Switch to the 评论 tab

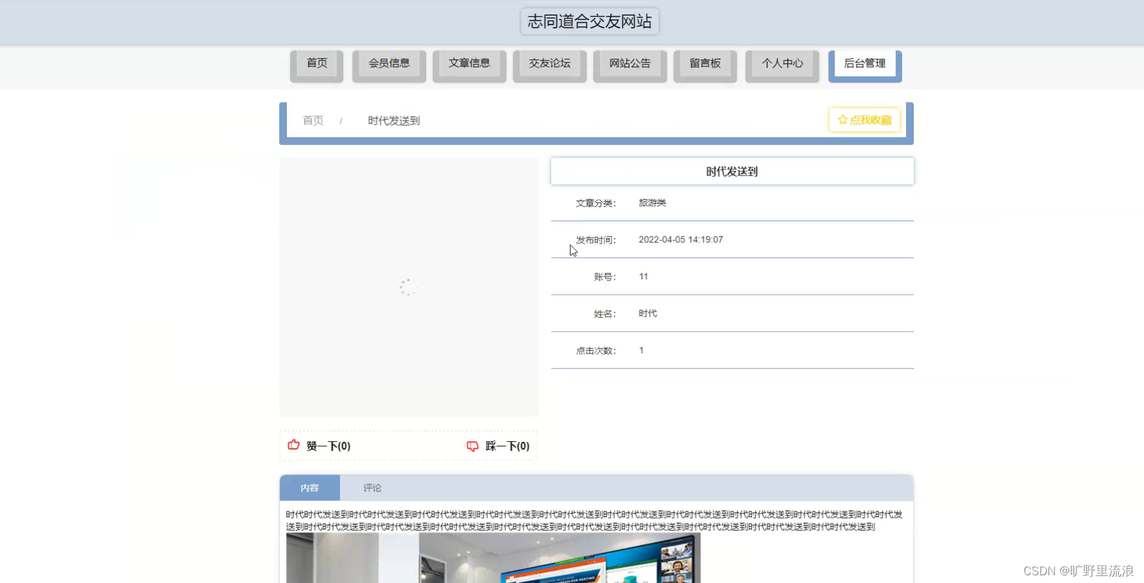(371, 488)
